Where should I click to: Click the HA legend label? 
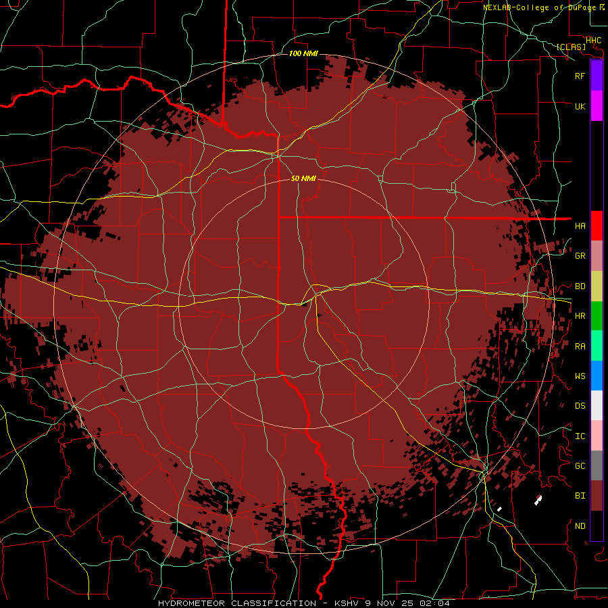(580, 226)
